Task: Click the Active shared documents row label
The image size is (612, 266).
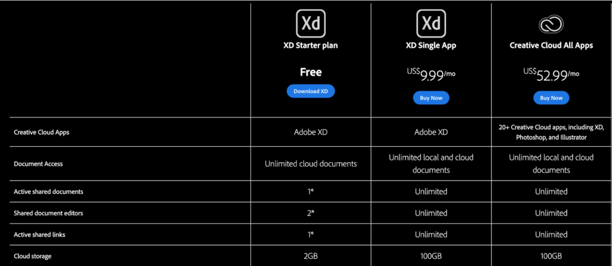Action: [x=48, y=192]
